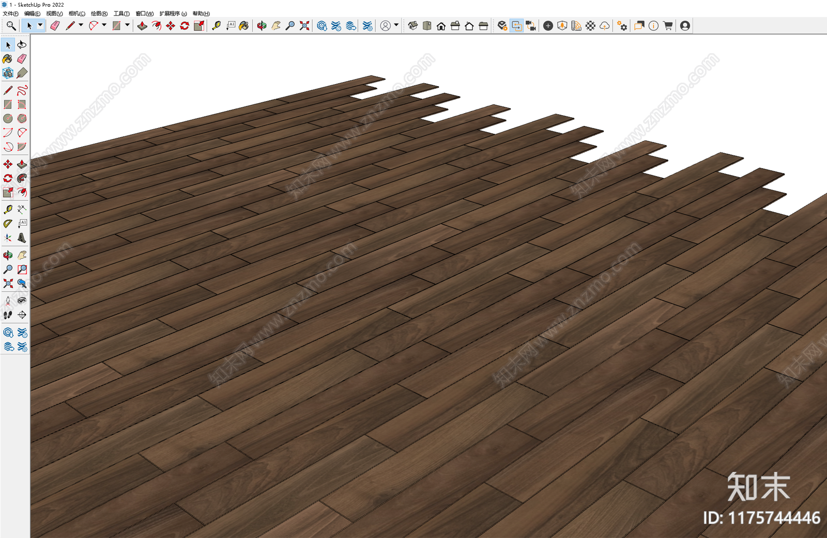Select the Circle tool
Image resolution: width=827 pixels, height=538 pixels.
[x=8, y=118]
